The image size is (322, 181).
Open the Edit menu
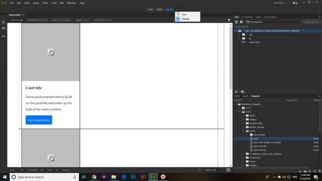[19, 3]
